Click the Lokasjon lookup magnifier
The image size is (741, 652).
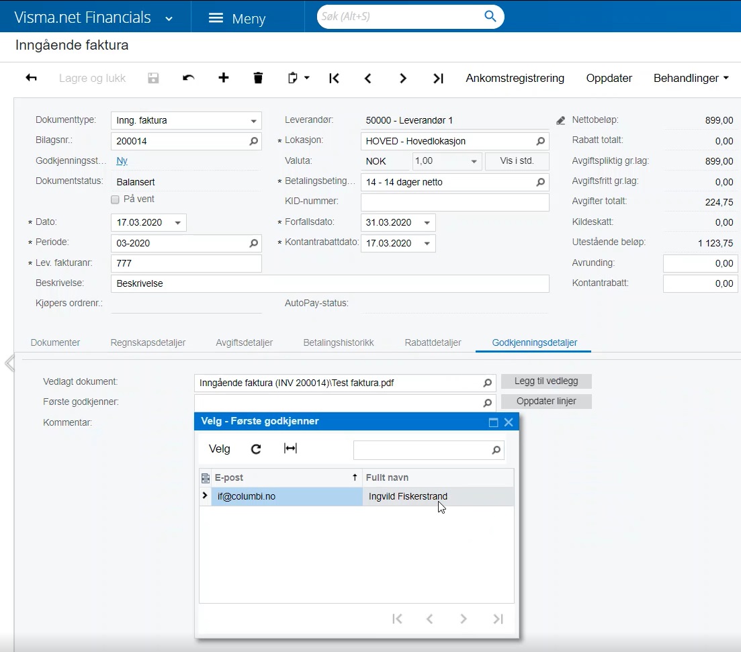(541, 141)
